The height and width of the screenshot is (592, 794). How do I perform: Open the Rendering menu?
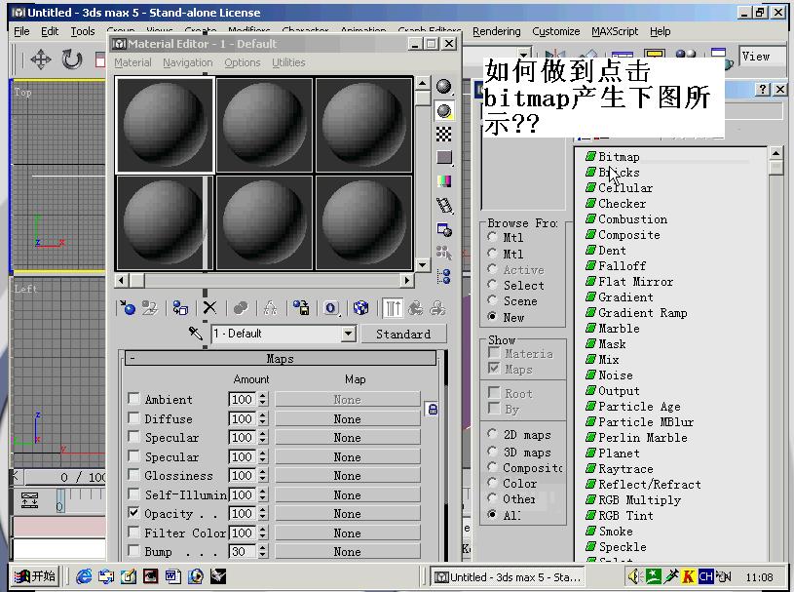pyautogui.click(x=496, y=31)
